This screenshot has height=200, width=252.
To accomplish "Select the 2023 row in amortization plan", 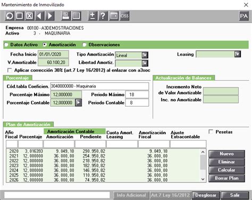I will [x=103, y=166].
